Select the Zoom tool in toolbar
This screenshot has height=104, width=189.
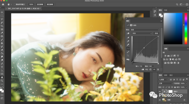(x=2, y=81)
